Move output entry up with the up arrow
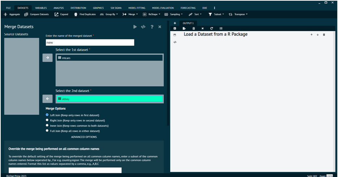This screenshot has height=177, width=338. pos(311,35)
